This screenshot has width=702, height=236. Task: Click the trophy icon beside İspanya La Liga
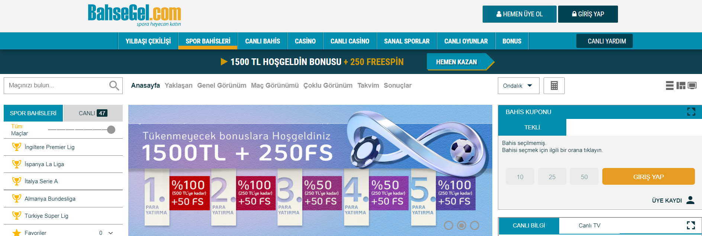pyautogui.click(x=17, y=164)
